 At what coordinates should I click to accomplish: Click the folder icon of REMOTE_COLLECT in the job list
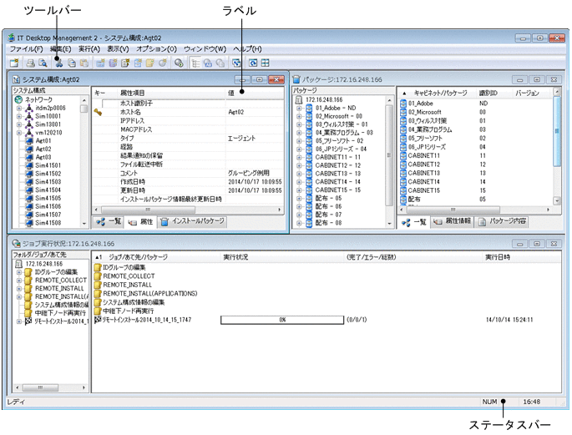pos(98,276)
